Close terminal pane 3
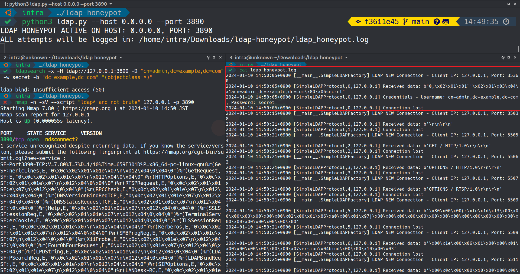Image resolution: width=520 pixels, height=274 pixels. (x=515, y=57)
